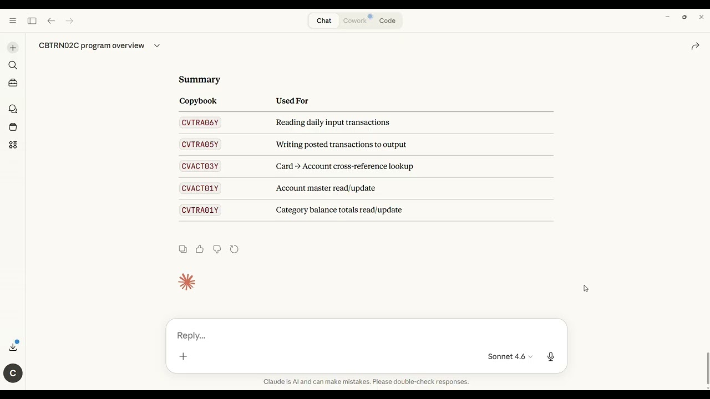Toggle the sidebar panel icon
710x399 pixels.
(32, 21)
